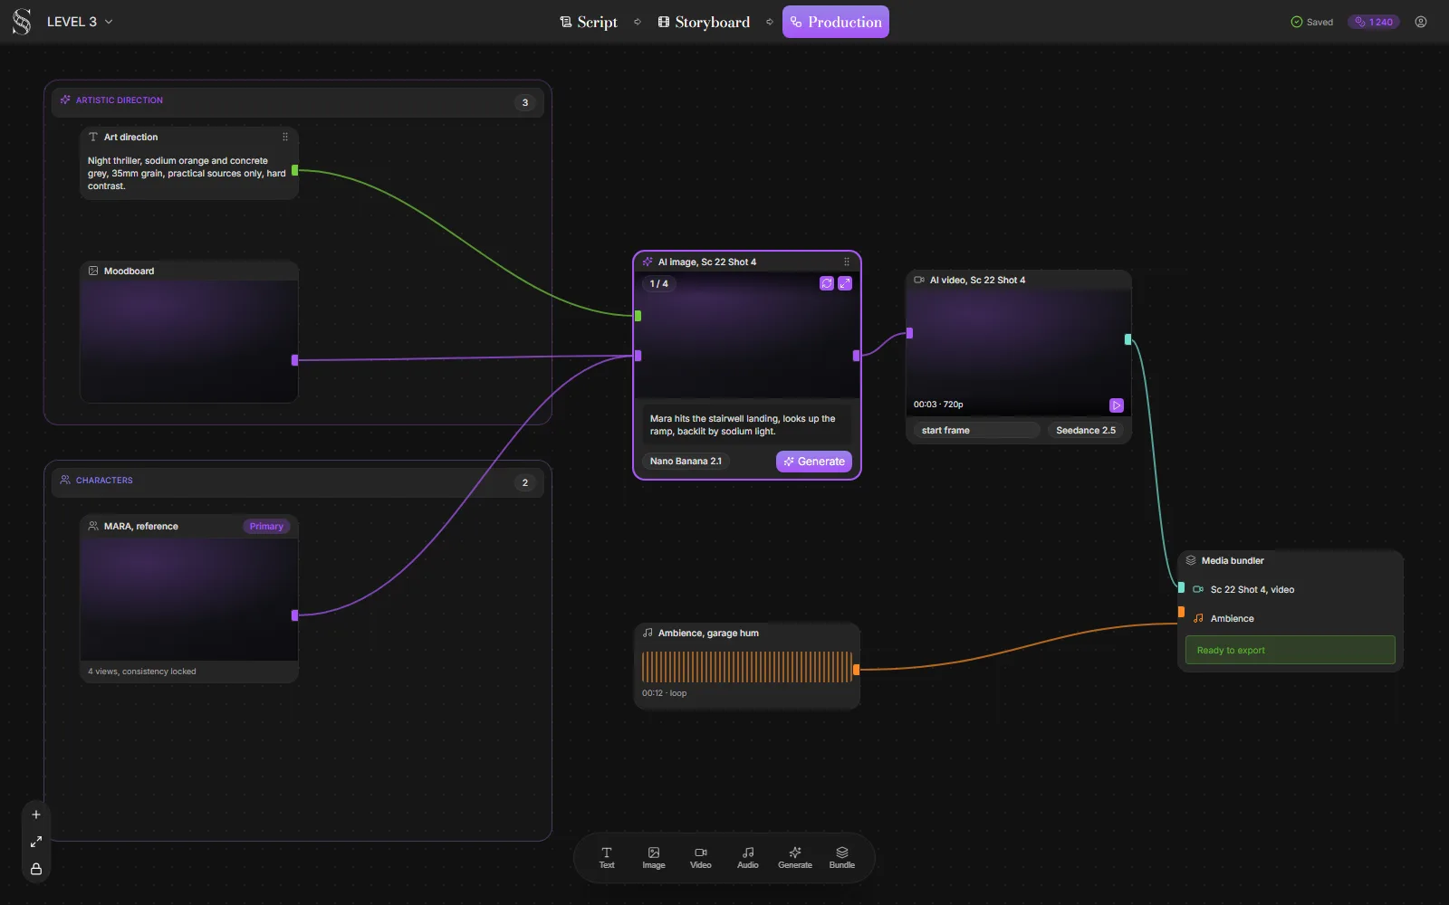
Task: Toggle the canvas lock icon
Action: 36,869
